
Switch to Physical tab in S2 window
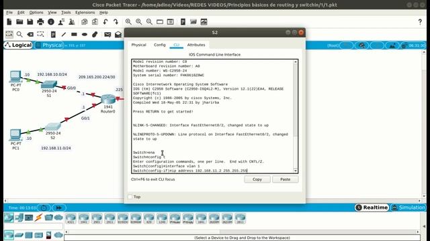point(139,45)
